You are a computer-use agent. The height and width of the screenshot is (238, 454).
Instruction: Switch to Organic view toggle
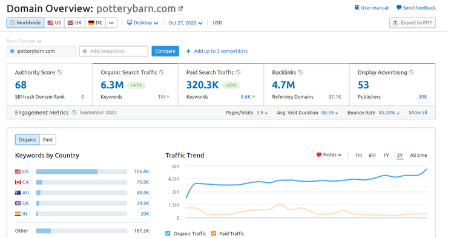pos(27,139)
